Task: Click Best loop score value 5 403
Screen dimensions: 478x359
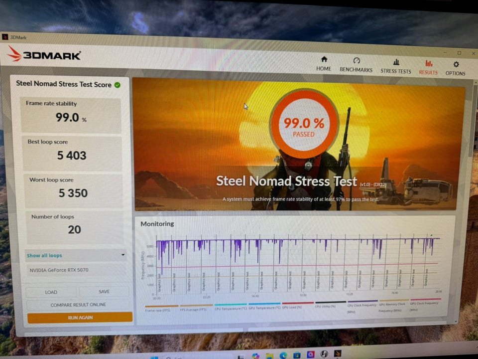Action: (x=72, y=156)
